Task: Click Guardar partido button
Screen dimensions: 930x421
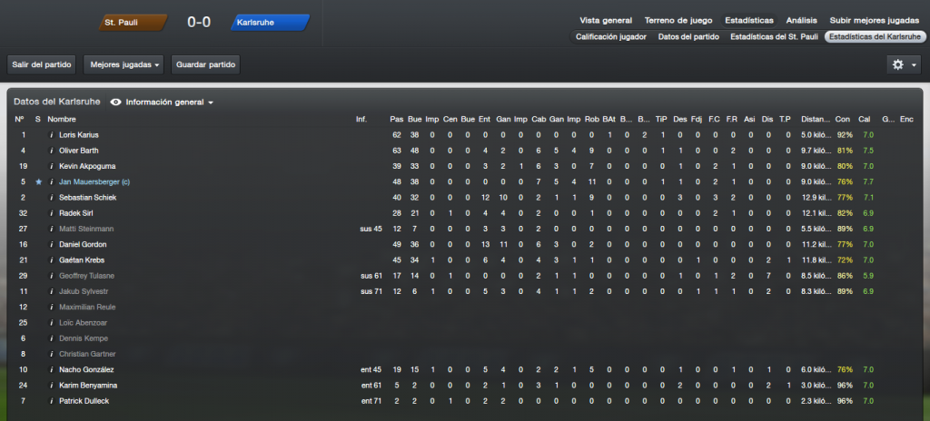Action: tap(205, 64)
